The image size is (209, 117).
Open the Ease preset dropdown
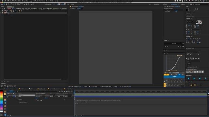coord(174,44)
